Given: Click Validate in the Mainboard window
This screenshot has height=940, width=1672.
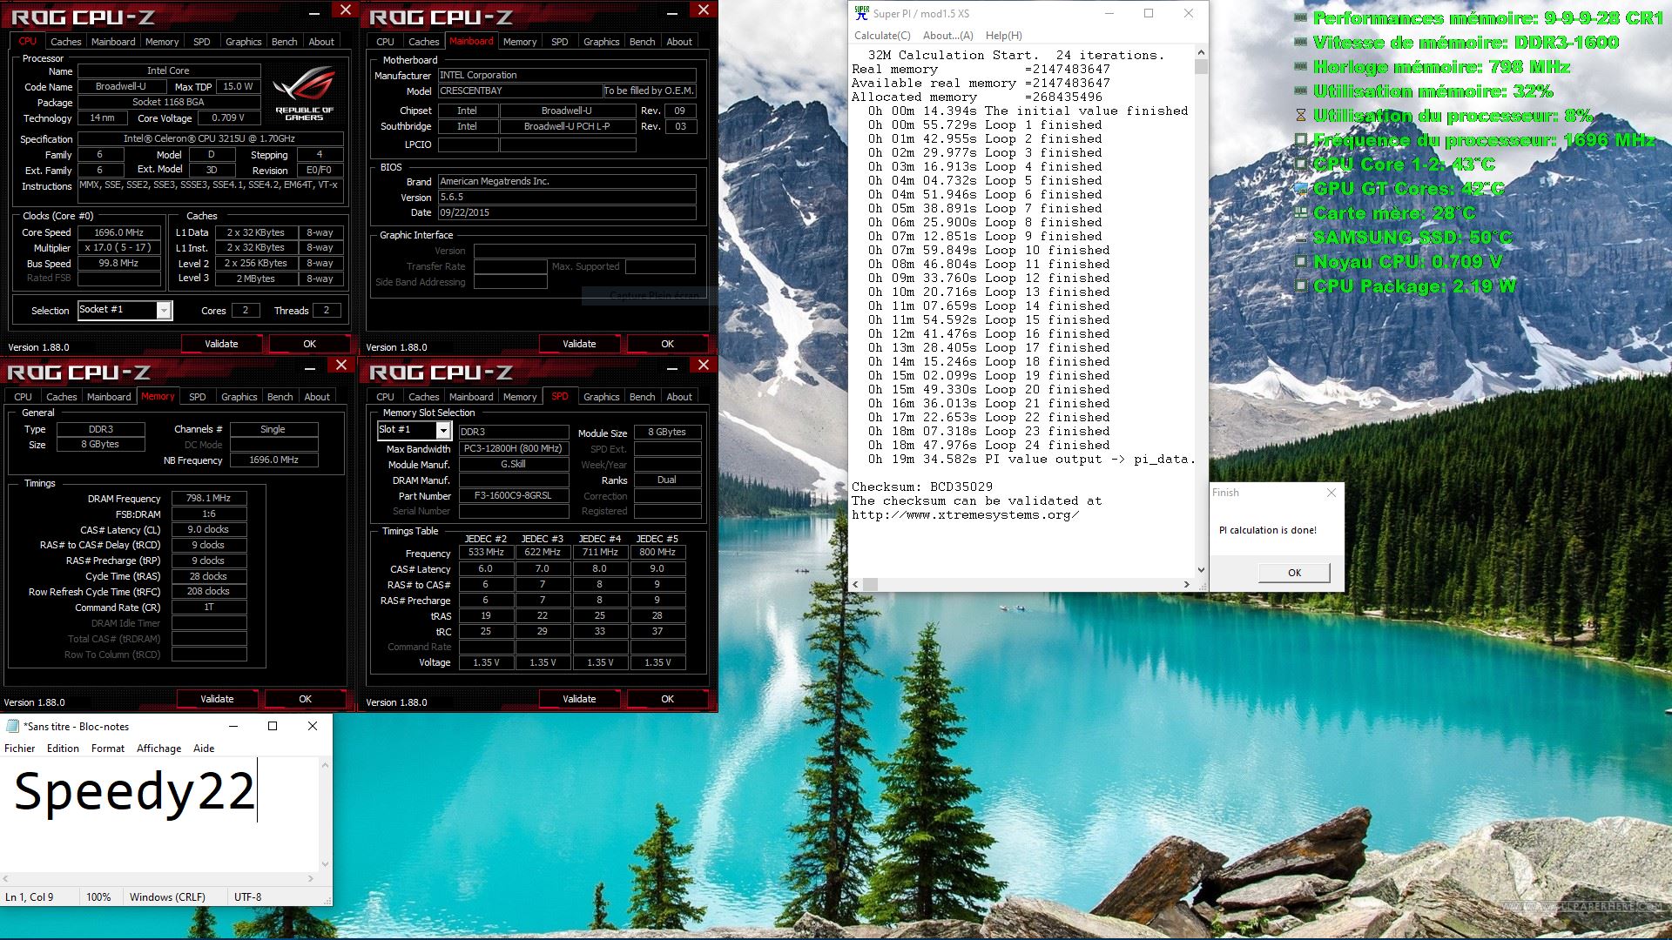Looking at the screenshot, I should pyautogui.click(x=579, y=344).
